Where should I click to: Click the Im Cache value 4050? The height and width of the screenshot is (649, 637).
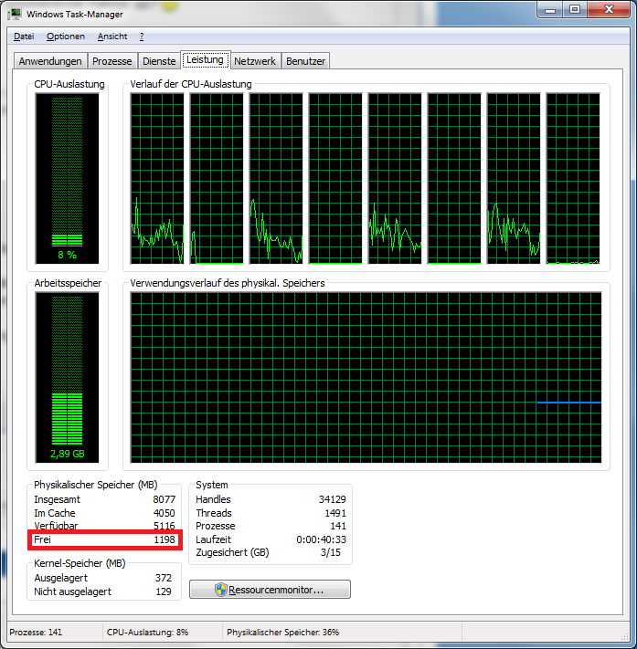[165, 513]
